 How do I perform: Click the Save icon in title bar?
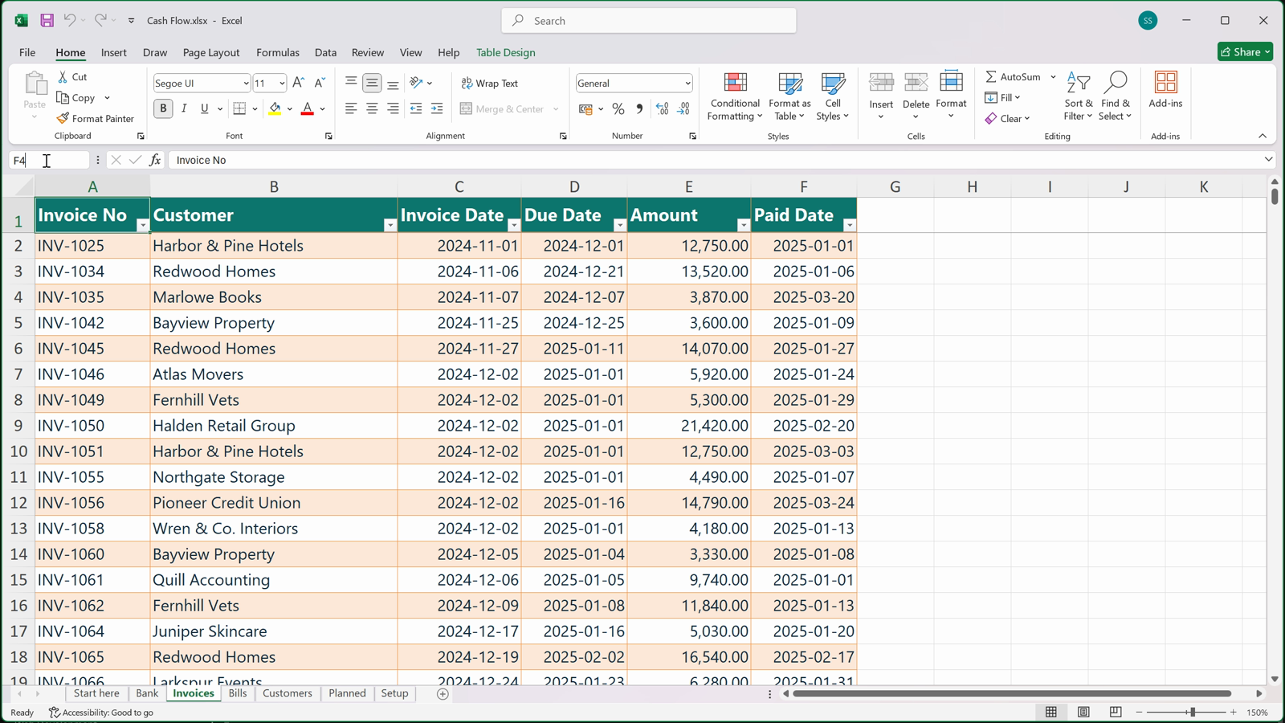pos(47,20)
